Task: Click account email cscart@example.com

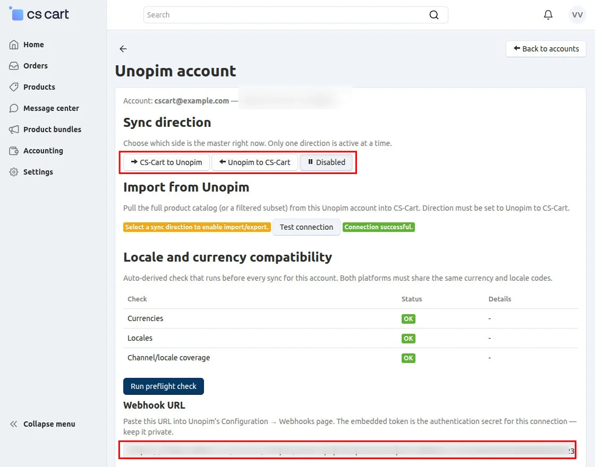Action: pyautogui.click(x=192, y=101)
